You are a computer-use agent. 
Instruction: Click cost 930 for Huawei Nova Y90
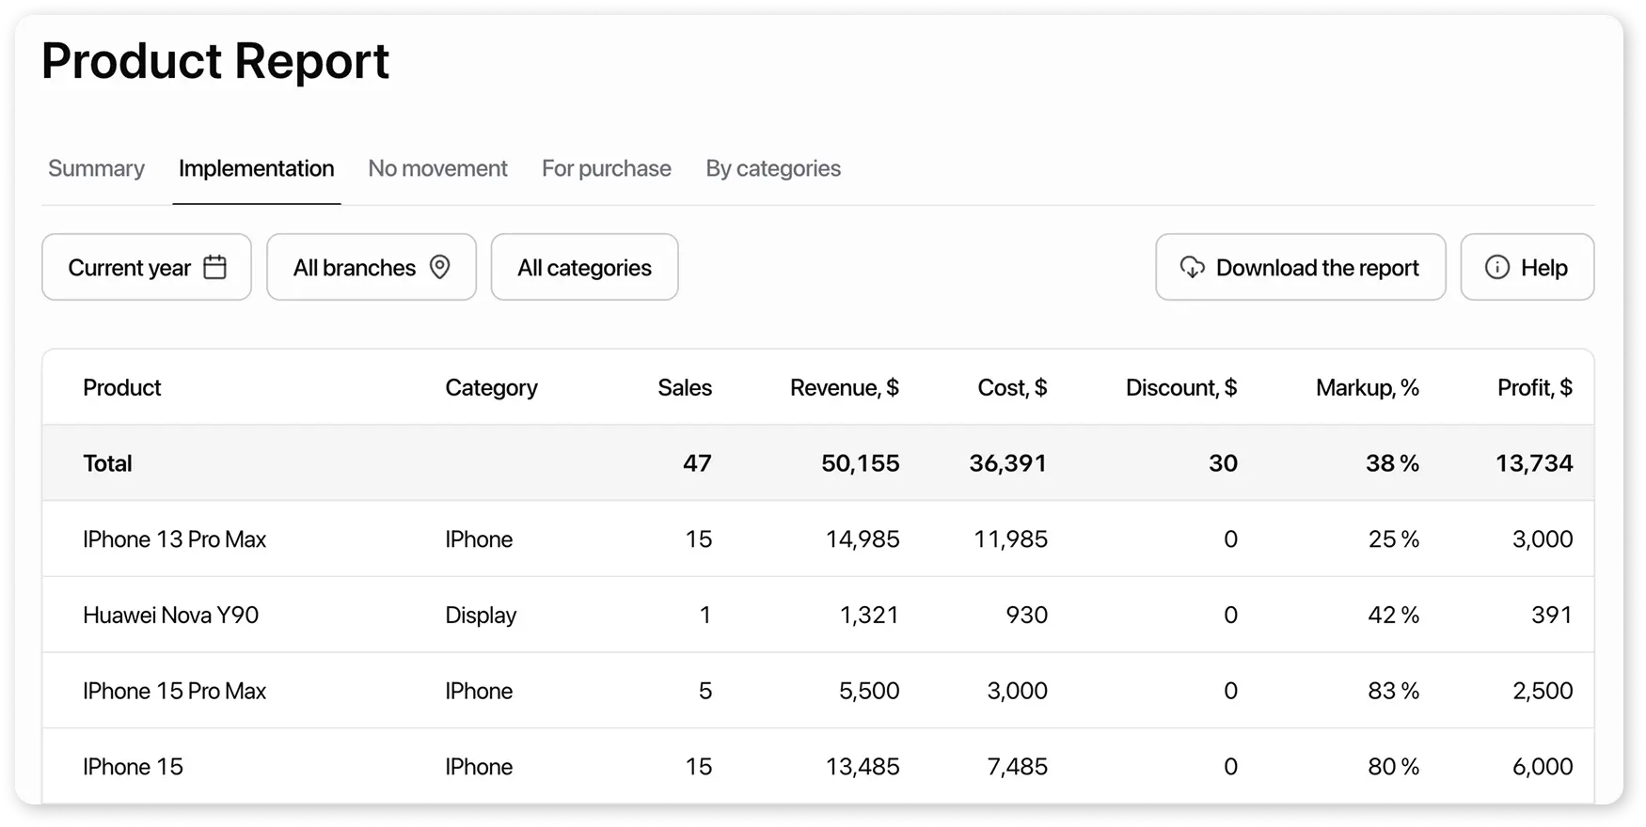click(x=1027, y=615)
